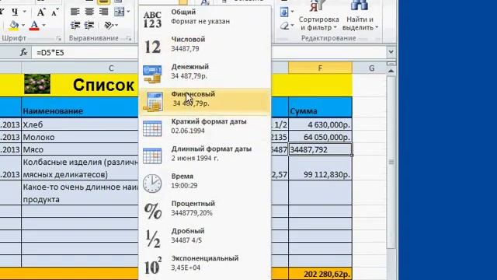Click the clear eraser icon

(x=285, y=26)
